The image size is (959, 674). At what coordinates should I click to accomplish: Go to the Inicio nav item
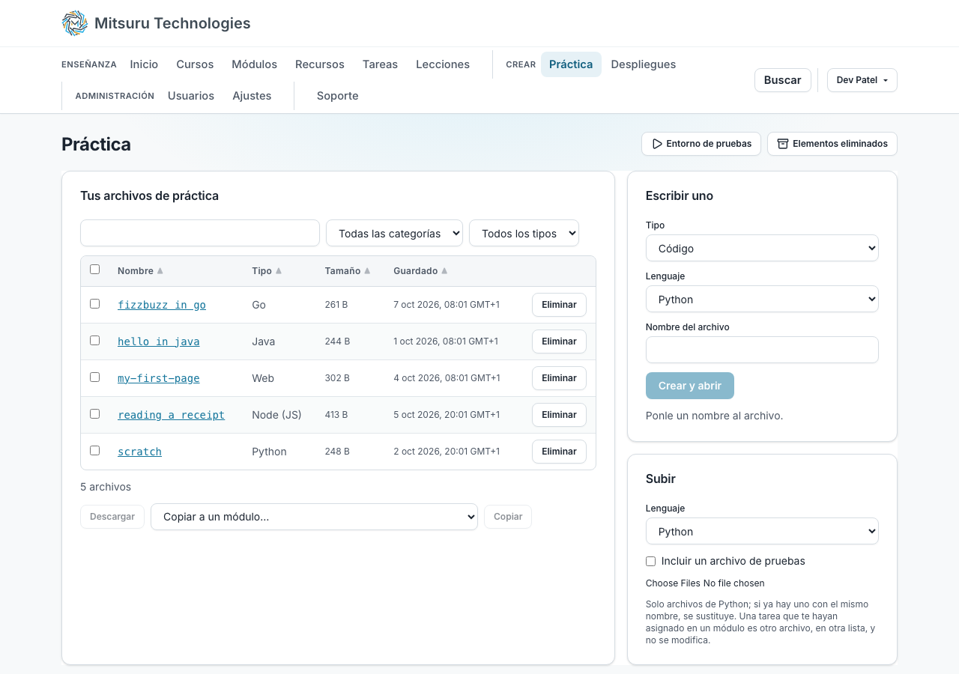[x=144, y=64]
